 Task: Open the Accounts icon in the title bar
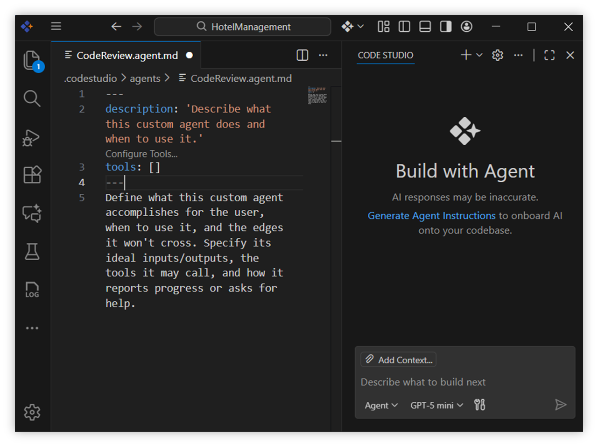466,27
